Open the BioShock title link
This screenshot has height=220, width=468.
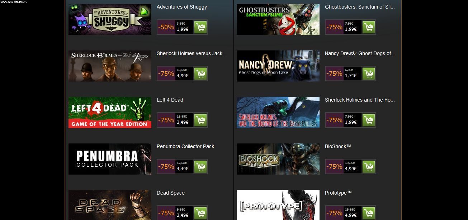[338, 146]
